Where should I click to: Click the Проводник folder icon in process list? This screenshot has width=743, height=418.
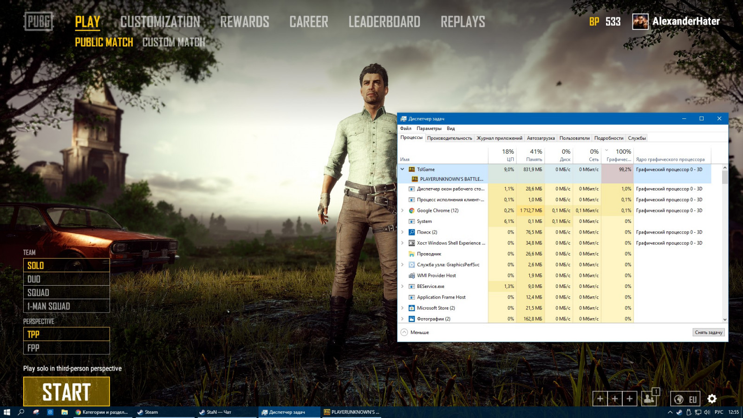click(x=411, y=254)
